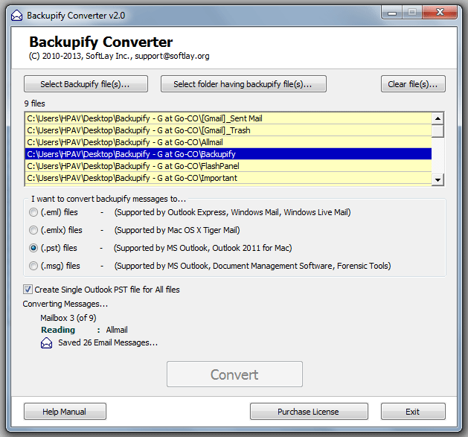Viewport: 468px width, 437px height.
Task: Close the Backupify Converter window
Action: (x=440, y=13)
